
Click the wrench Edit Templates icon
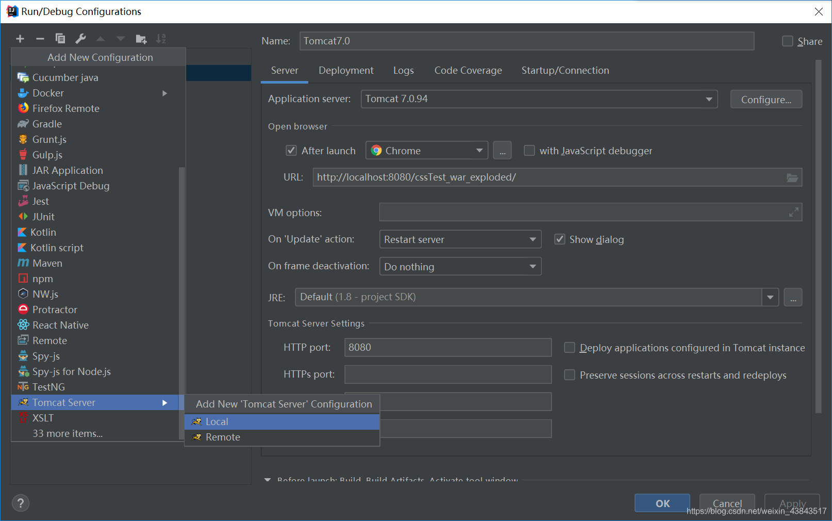click(80, 39)
